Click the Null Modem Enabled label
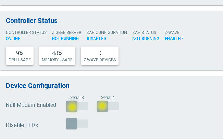Screen dimensions: 223x139 tap(31, 105)
